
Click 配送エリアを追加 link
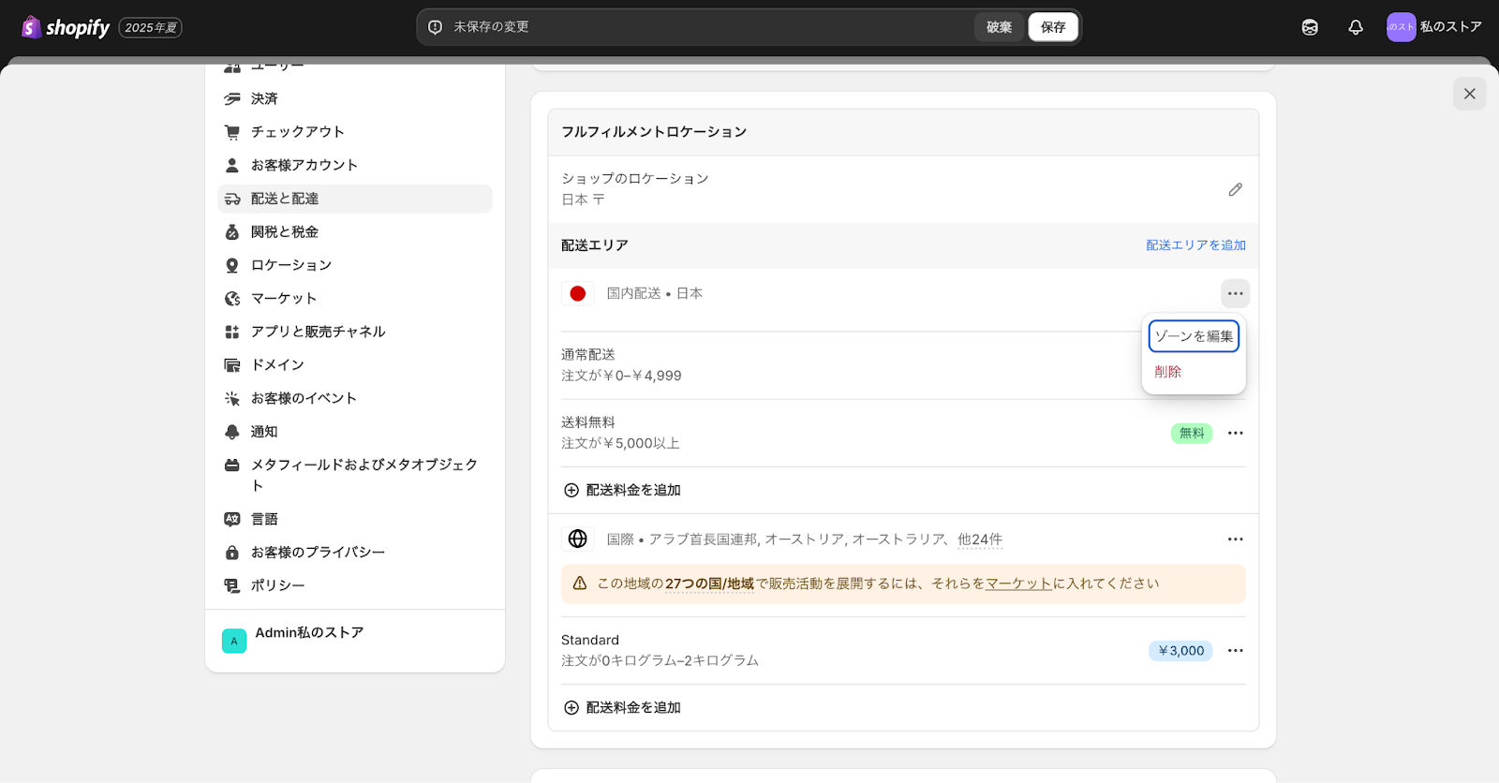click(1195, 245)
